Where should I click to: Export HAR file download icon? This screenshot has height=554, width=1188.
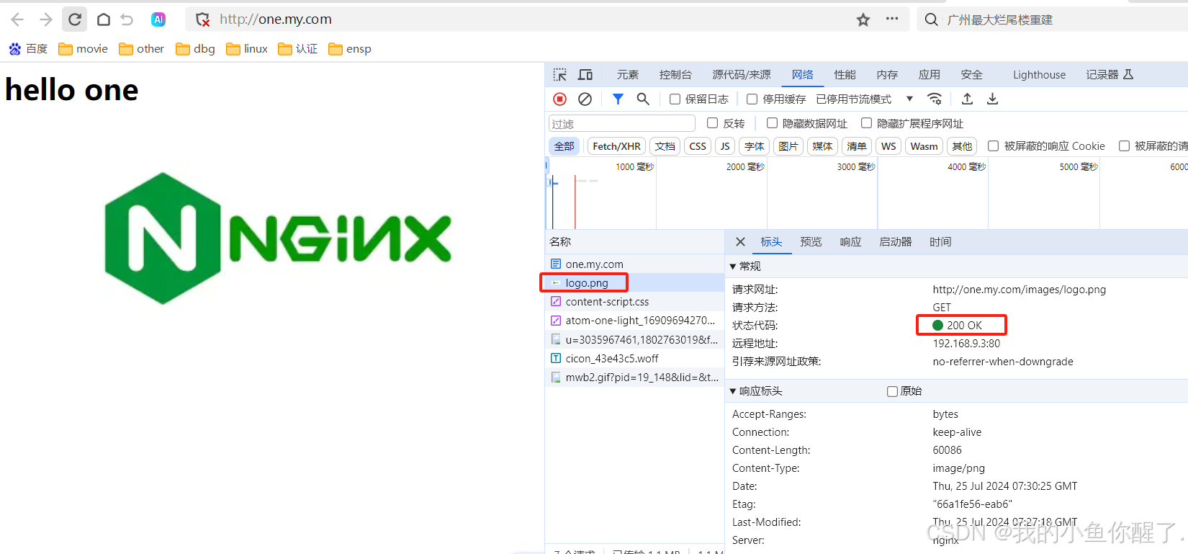(x=992, y=99)
